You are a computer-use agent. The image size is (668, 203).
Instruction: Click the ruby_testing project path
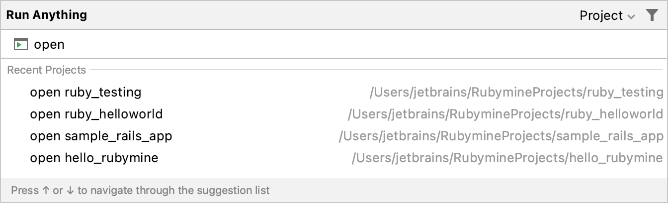tap(516, 93)
